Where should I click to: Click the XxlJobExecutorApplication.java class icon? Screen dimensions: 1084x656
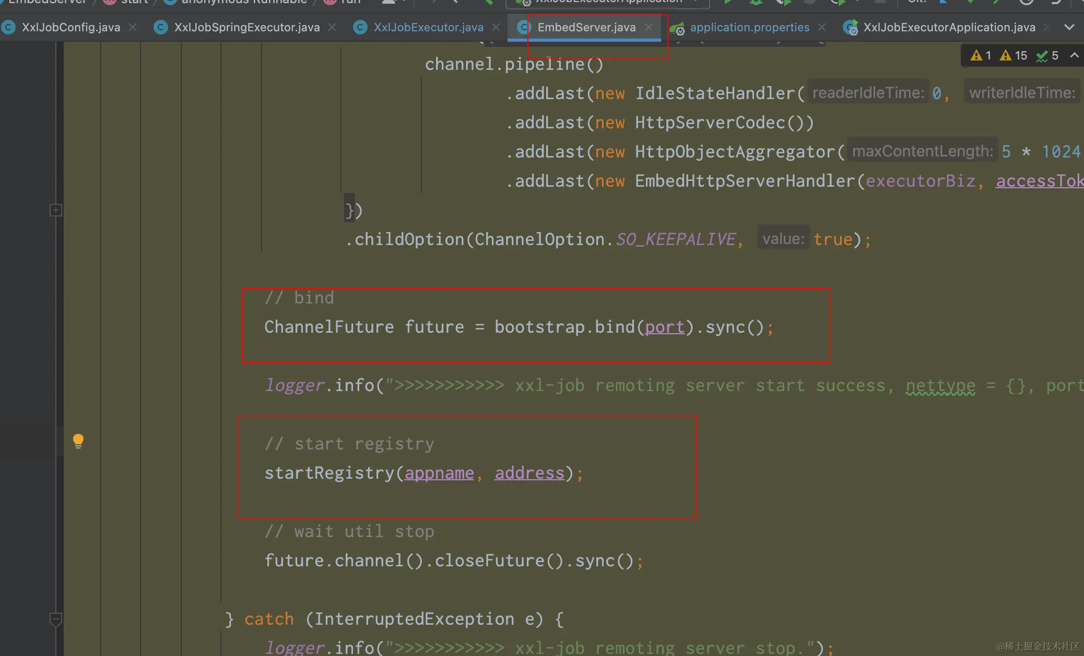(851, 28)
